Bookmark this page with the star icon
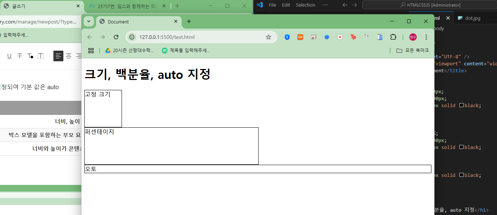This screenshot has height=215, width=497. (269, 37)
